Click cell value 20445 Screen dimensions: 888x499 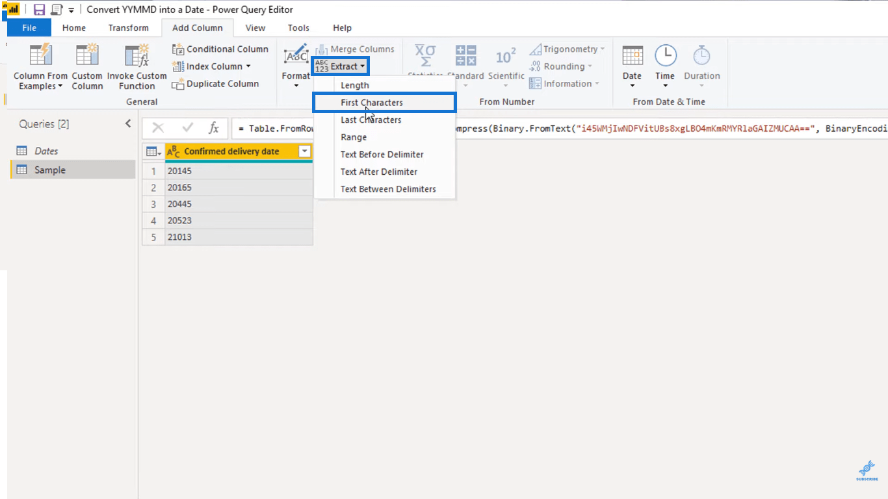[x=239, y=204]
